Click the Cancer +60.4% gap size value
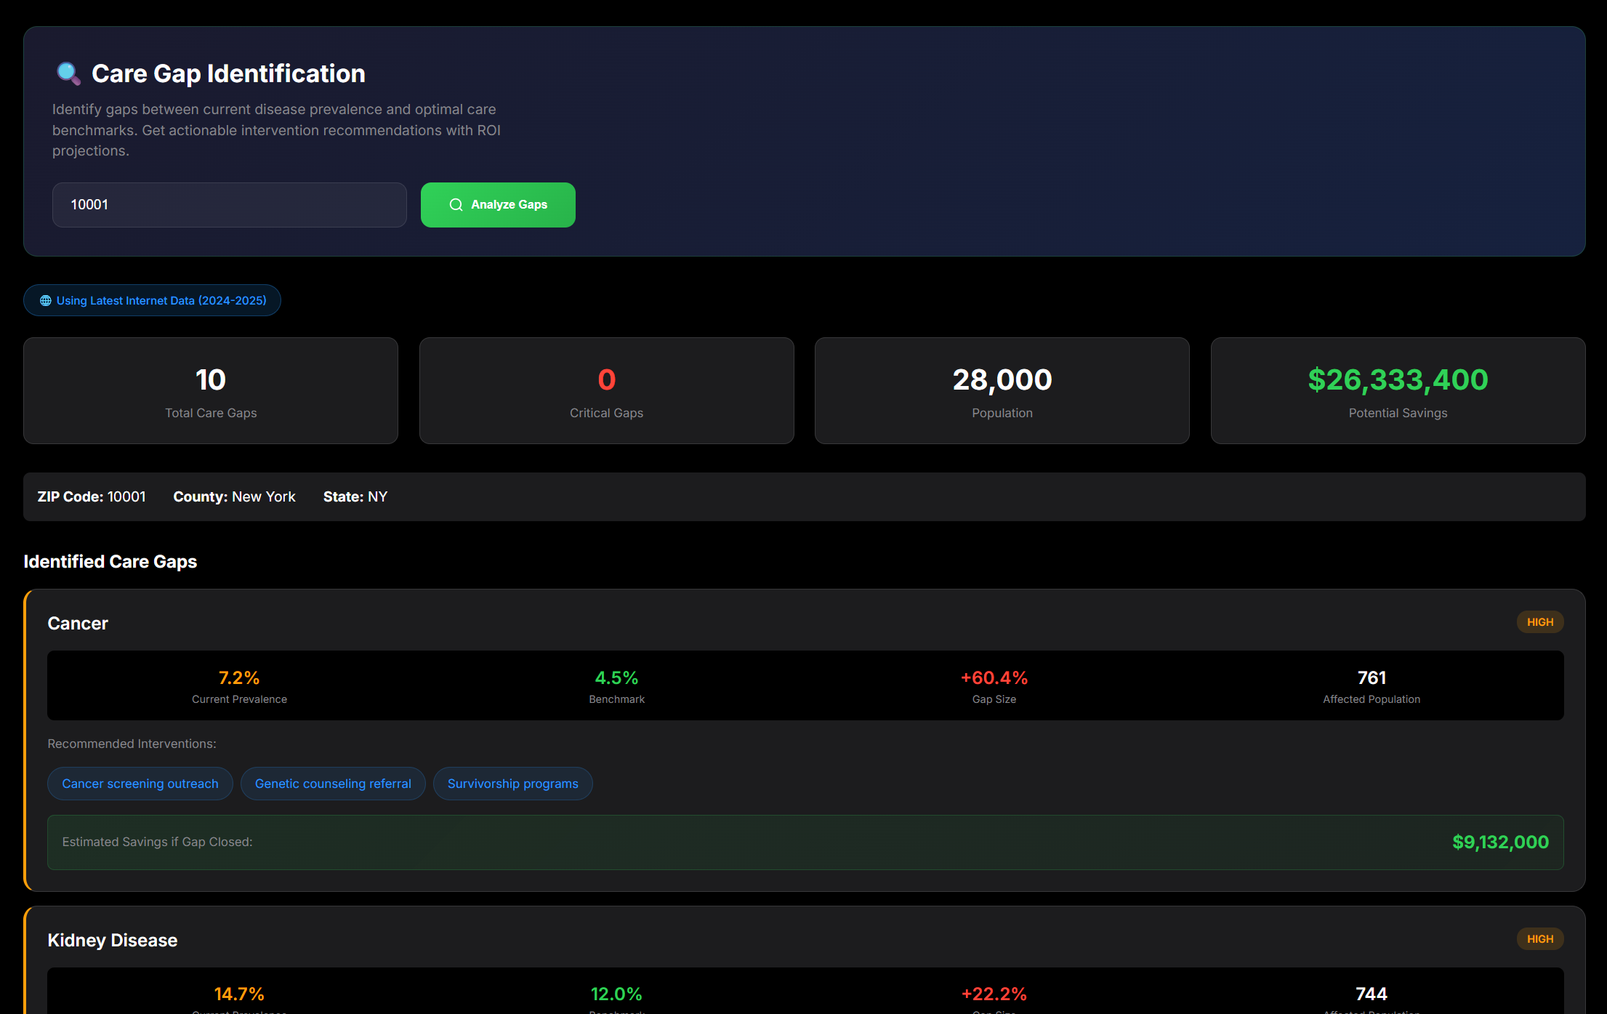The height and width of the screenshot is (1014, 1607). tap(994, 678)
